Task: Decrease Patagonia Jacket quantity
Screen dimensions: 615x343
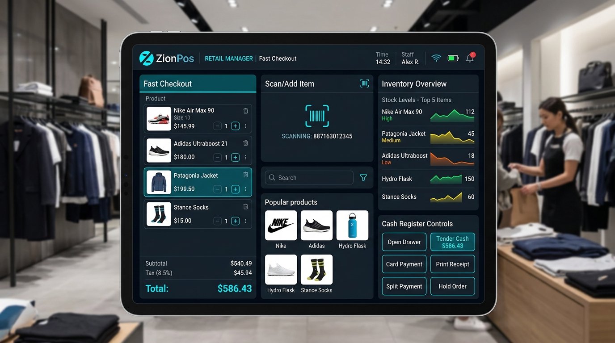Action: [217, 189]
